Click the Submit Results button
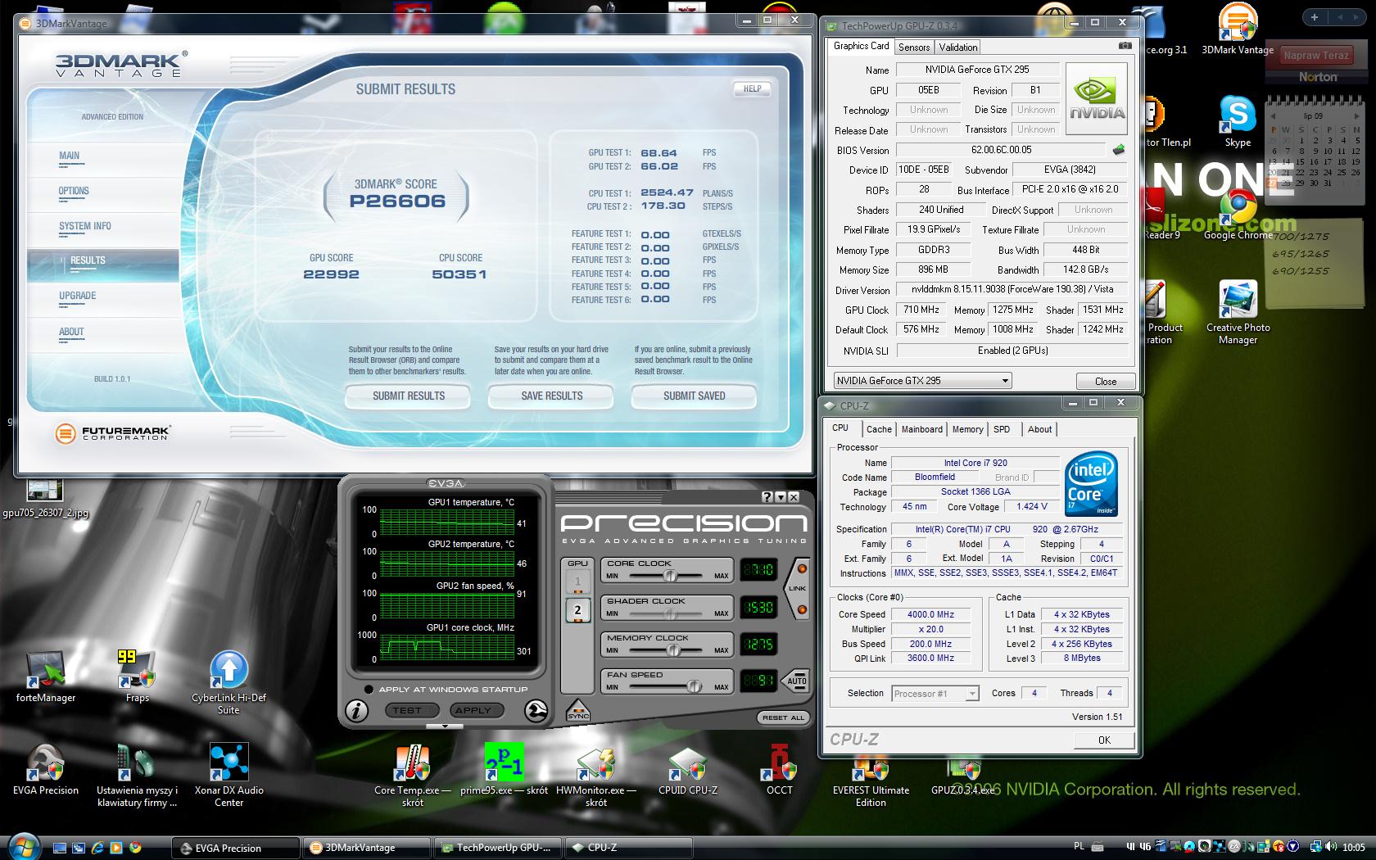1376x860 pixels. (408, 396)
